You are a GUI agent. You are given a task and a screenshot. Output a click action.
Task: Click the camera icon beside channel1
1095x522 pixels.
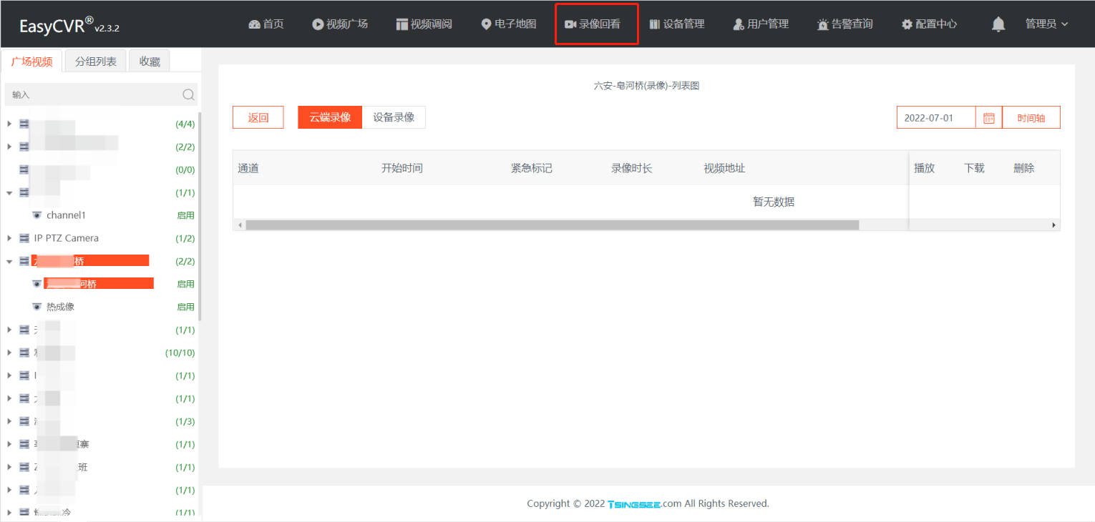(x=37, y=215)
